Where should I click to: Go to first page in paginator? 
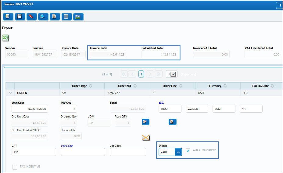[x=124, y=74]
